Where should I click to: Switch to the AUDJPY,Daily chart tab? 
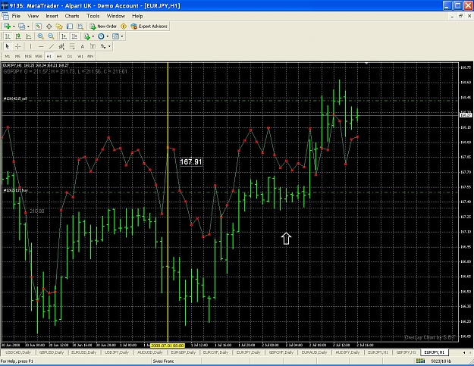347,352
